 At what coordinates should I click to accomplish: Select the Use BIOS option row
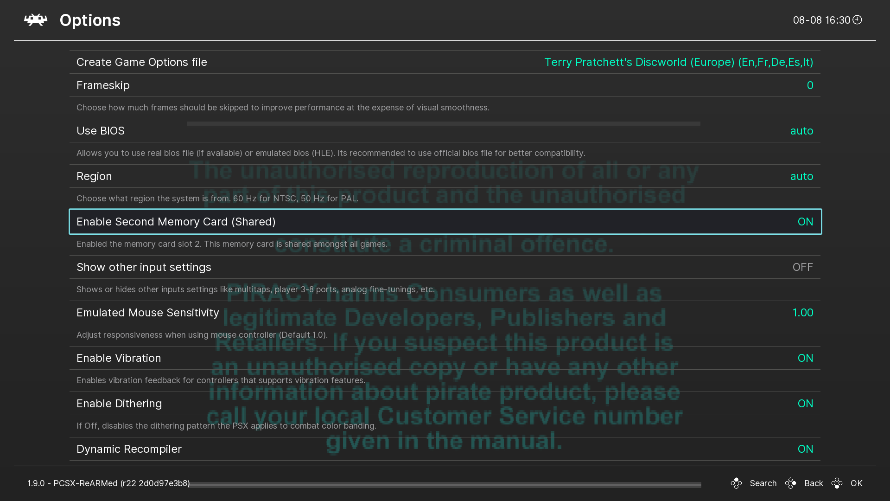click(x=445, y=131)
